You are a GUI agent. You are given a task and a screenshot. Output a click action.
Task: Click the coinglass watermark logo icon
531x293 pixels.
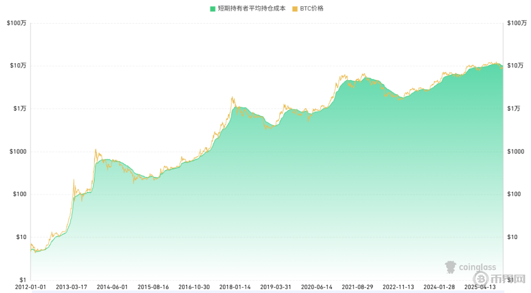450,267
